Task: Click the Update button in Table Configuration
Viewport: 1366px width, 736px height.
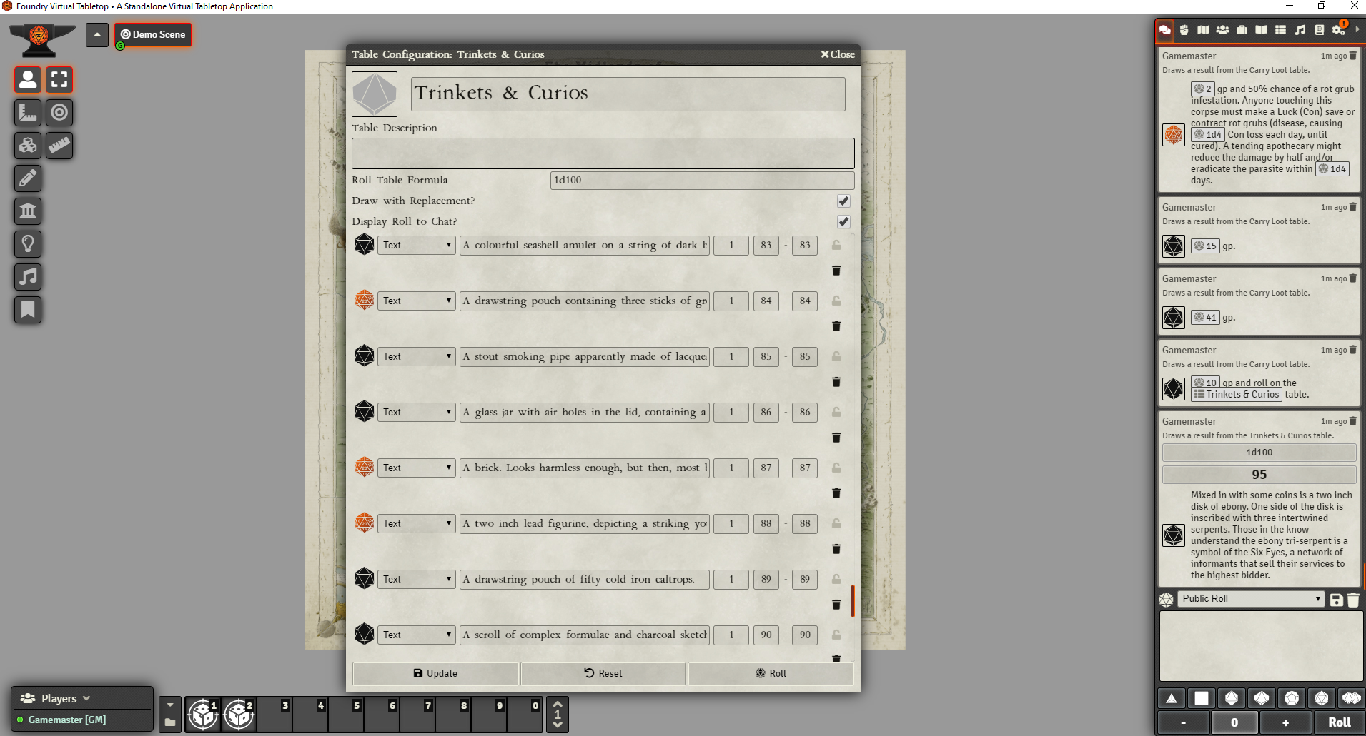Action: [x=435, y=673]
